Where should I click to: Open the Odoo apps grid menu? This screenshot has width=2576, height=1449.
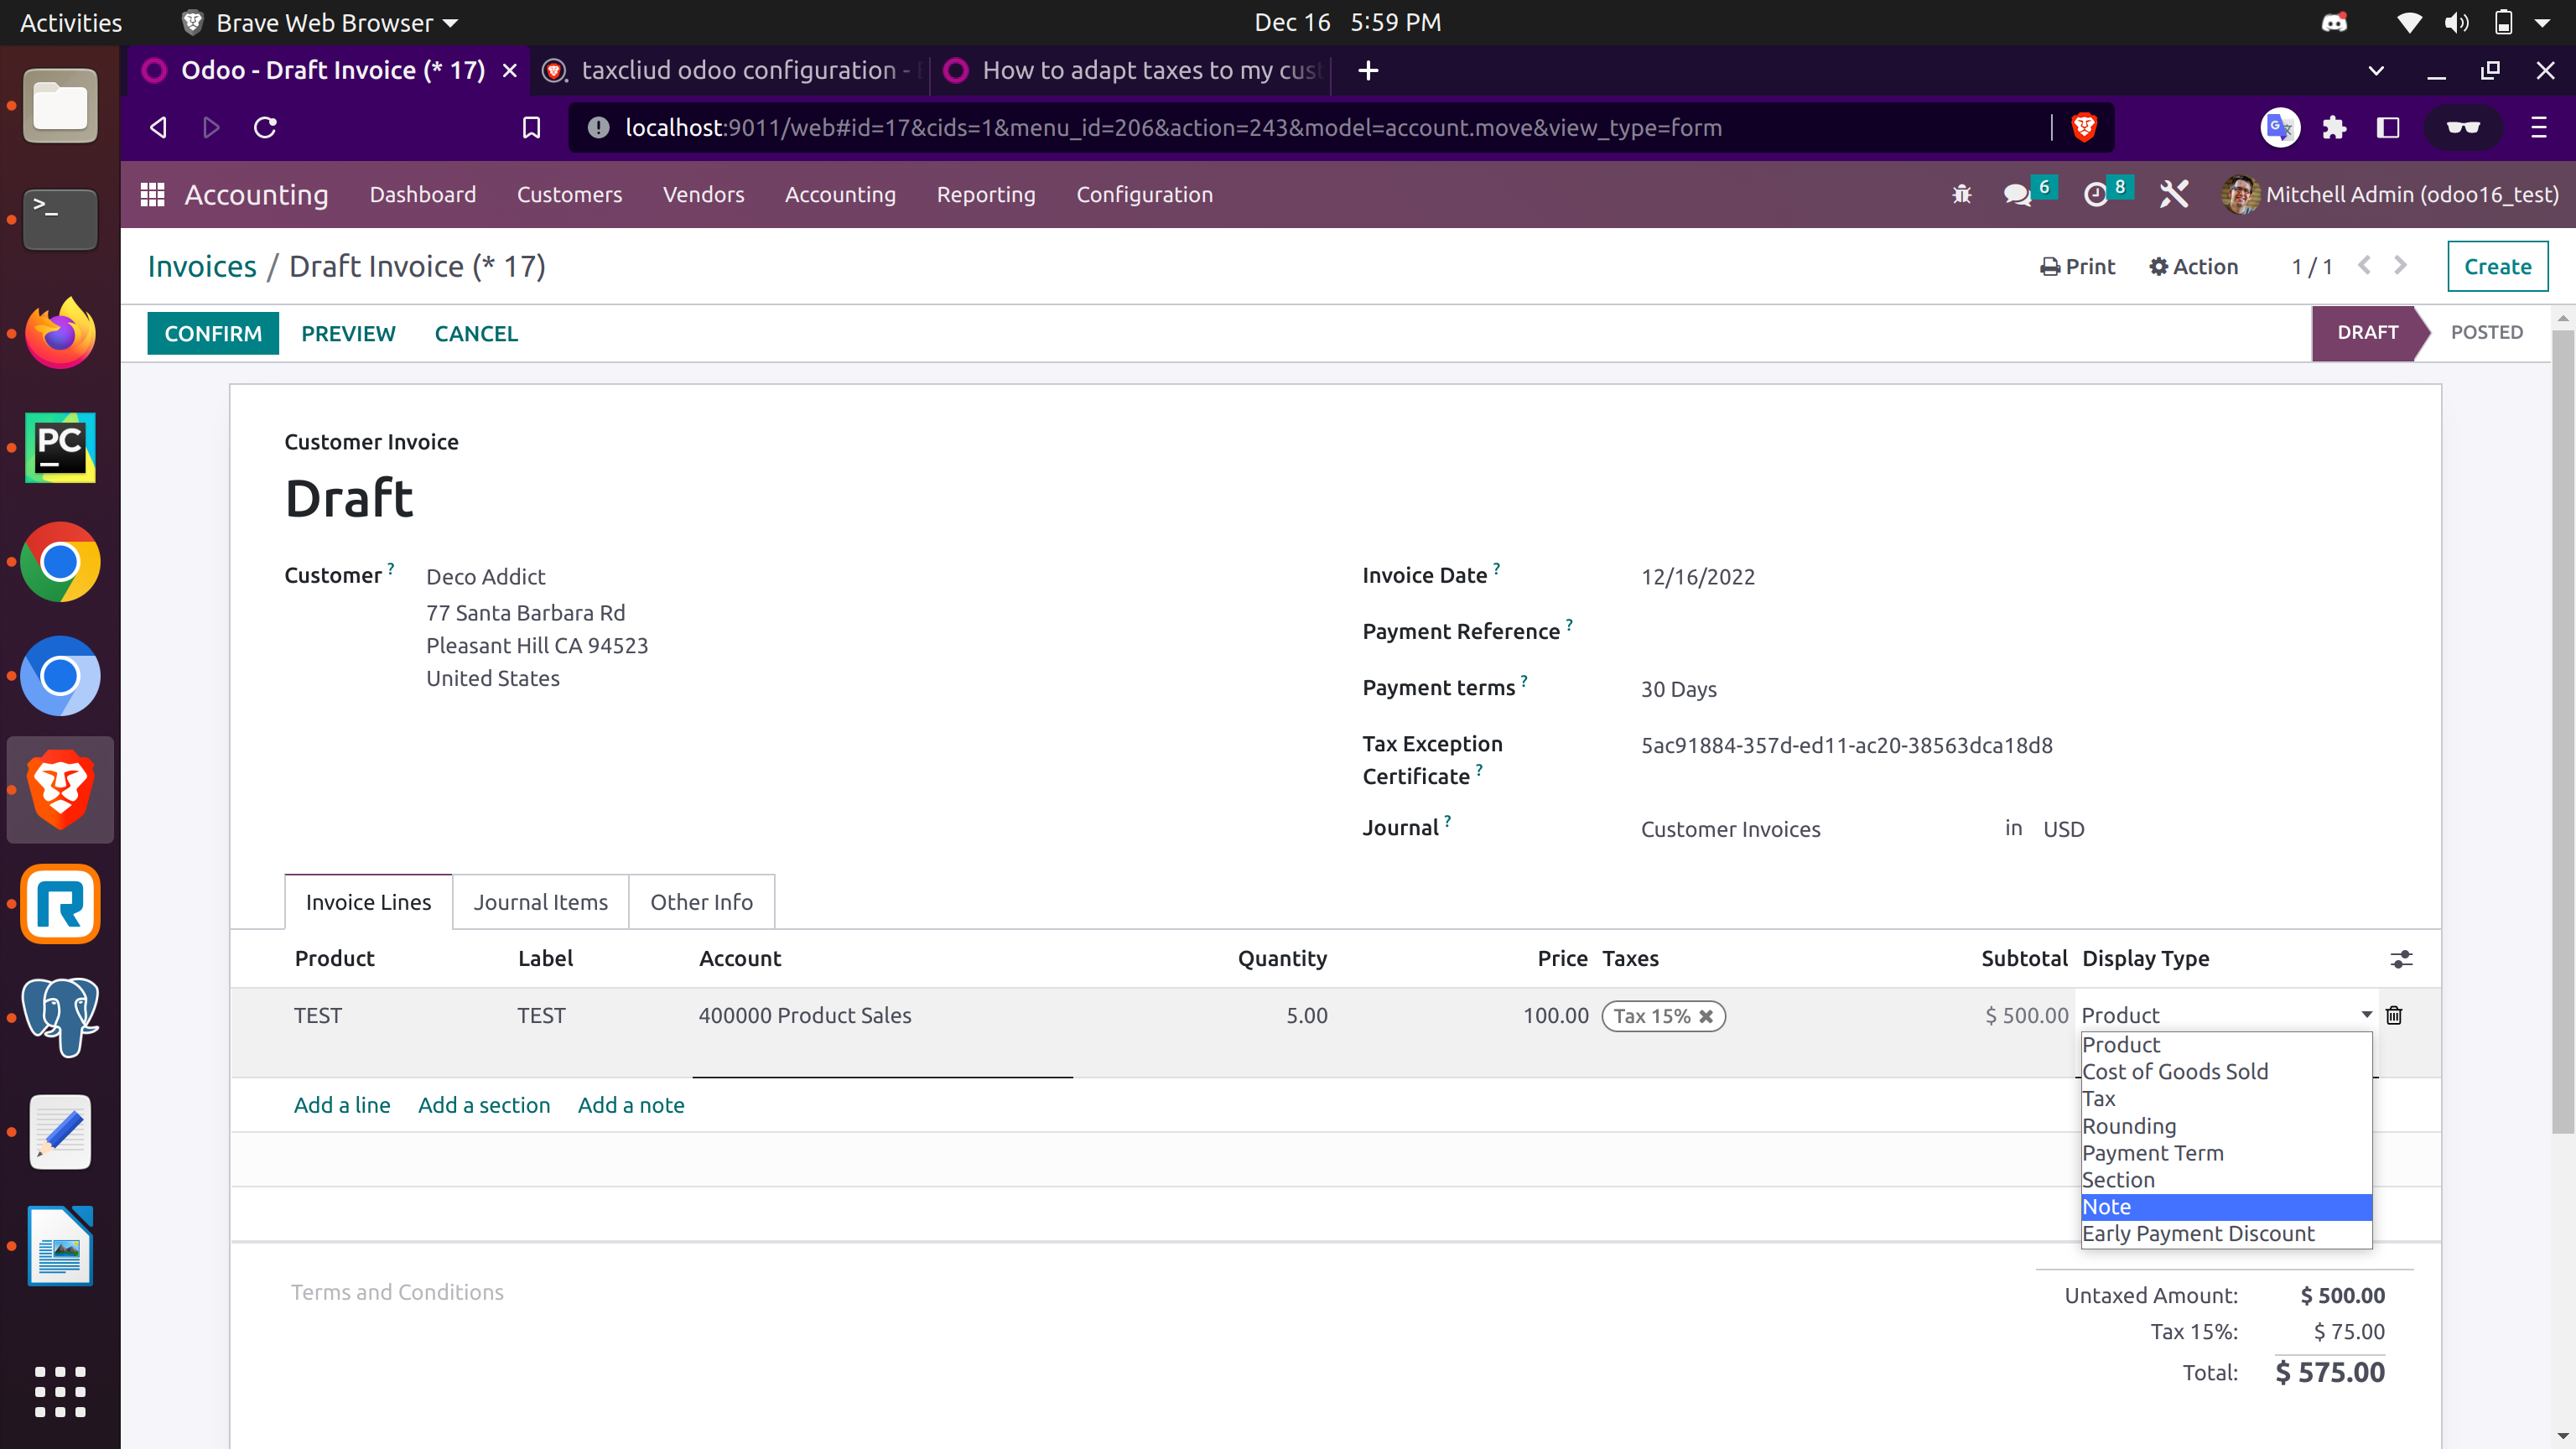coord(152,194)
